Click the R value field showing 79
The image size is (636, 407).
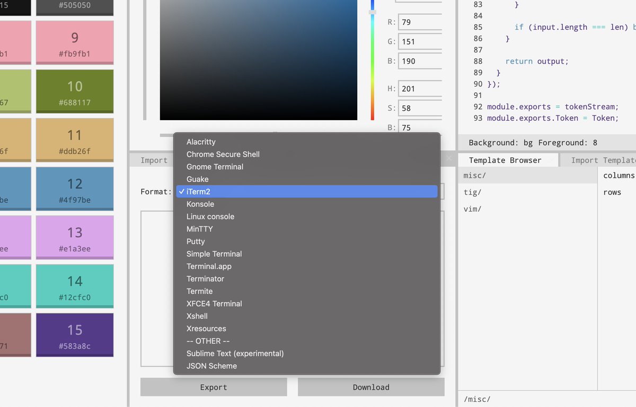pos(420,22)
